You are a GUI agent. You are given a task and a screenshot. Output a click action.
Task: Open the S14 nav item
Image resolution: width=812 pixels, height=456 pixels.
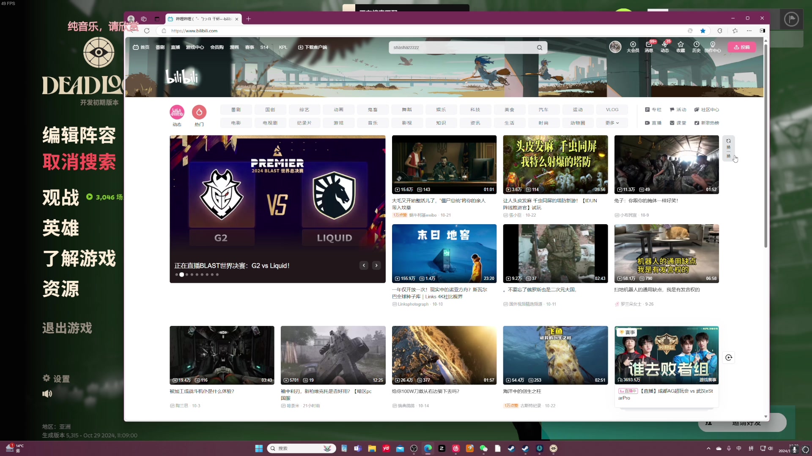tap(264, 47)
